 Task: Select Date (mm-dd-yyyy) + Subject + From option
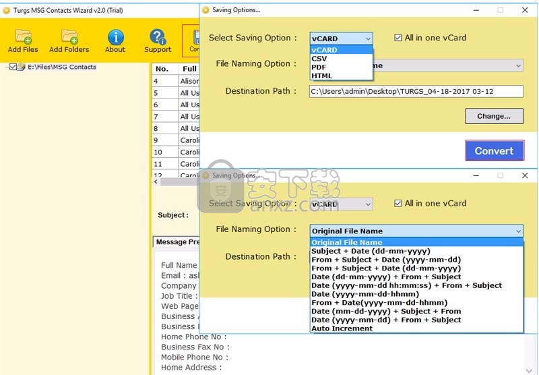click(x=416, y=311)
